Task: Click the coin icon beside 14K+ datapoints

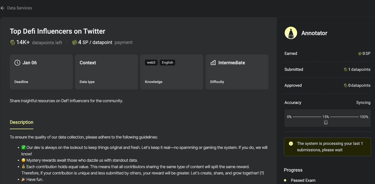Action: coord(13,42)
